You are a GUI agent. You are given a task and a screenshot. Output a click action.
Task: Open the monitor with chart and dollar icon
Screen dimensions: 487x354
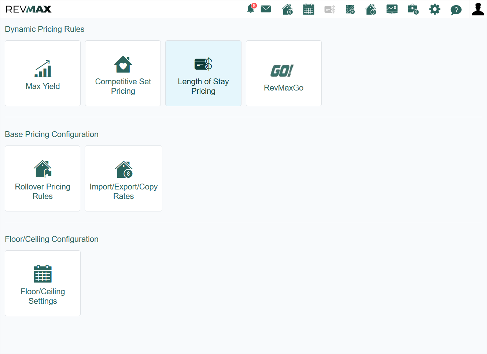[392, 9]
